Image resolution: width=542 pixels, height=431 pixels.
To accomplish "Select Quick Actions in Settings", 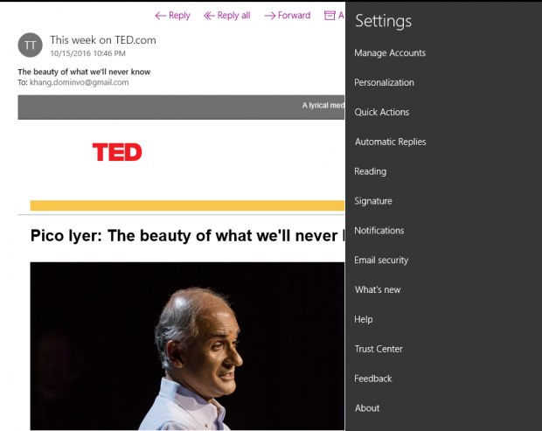I will [x=381, y=113].
